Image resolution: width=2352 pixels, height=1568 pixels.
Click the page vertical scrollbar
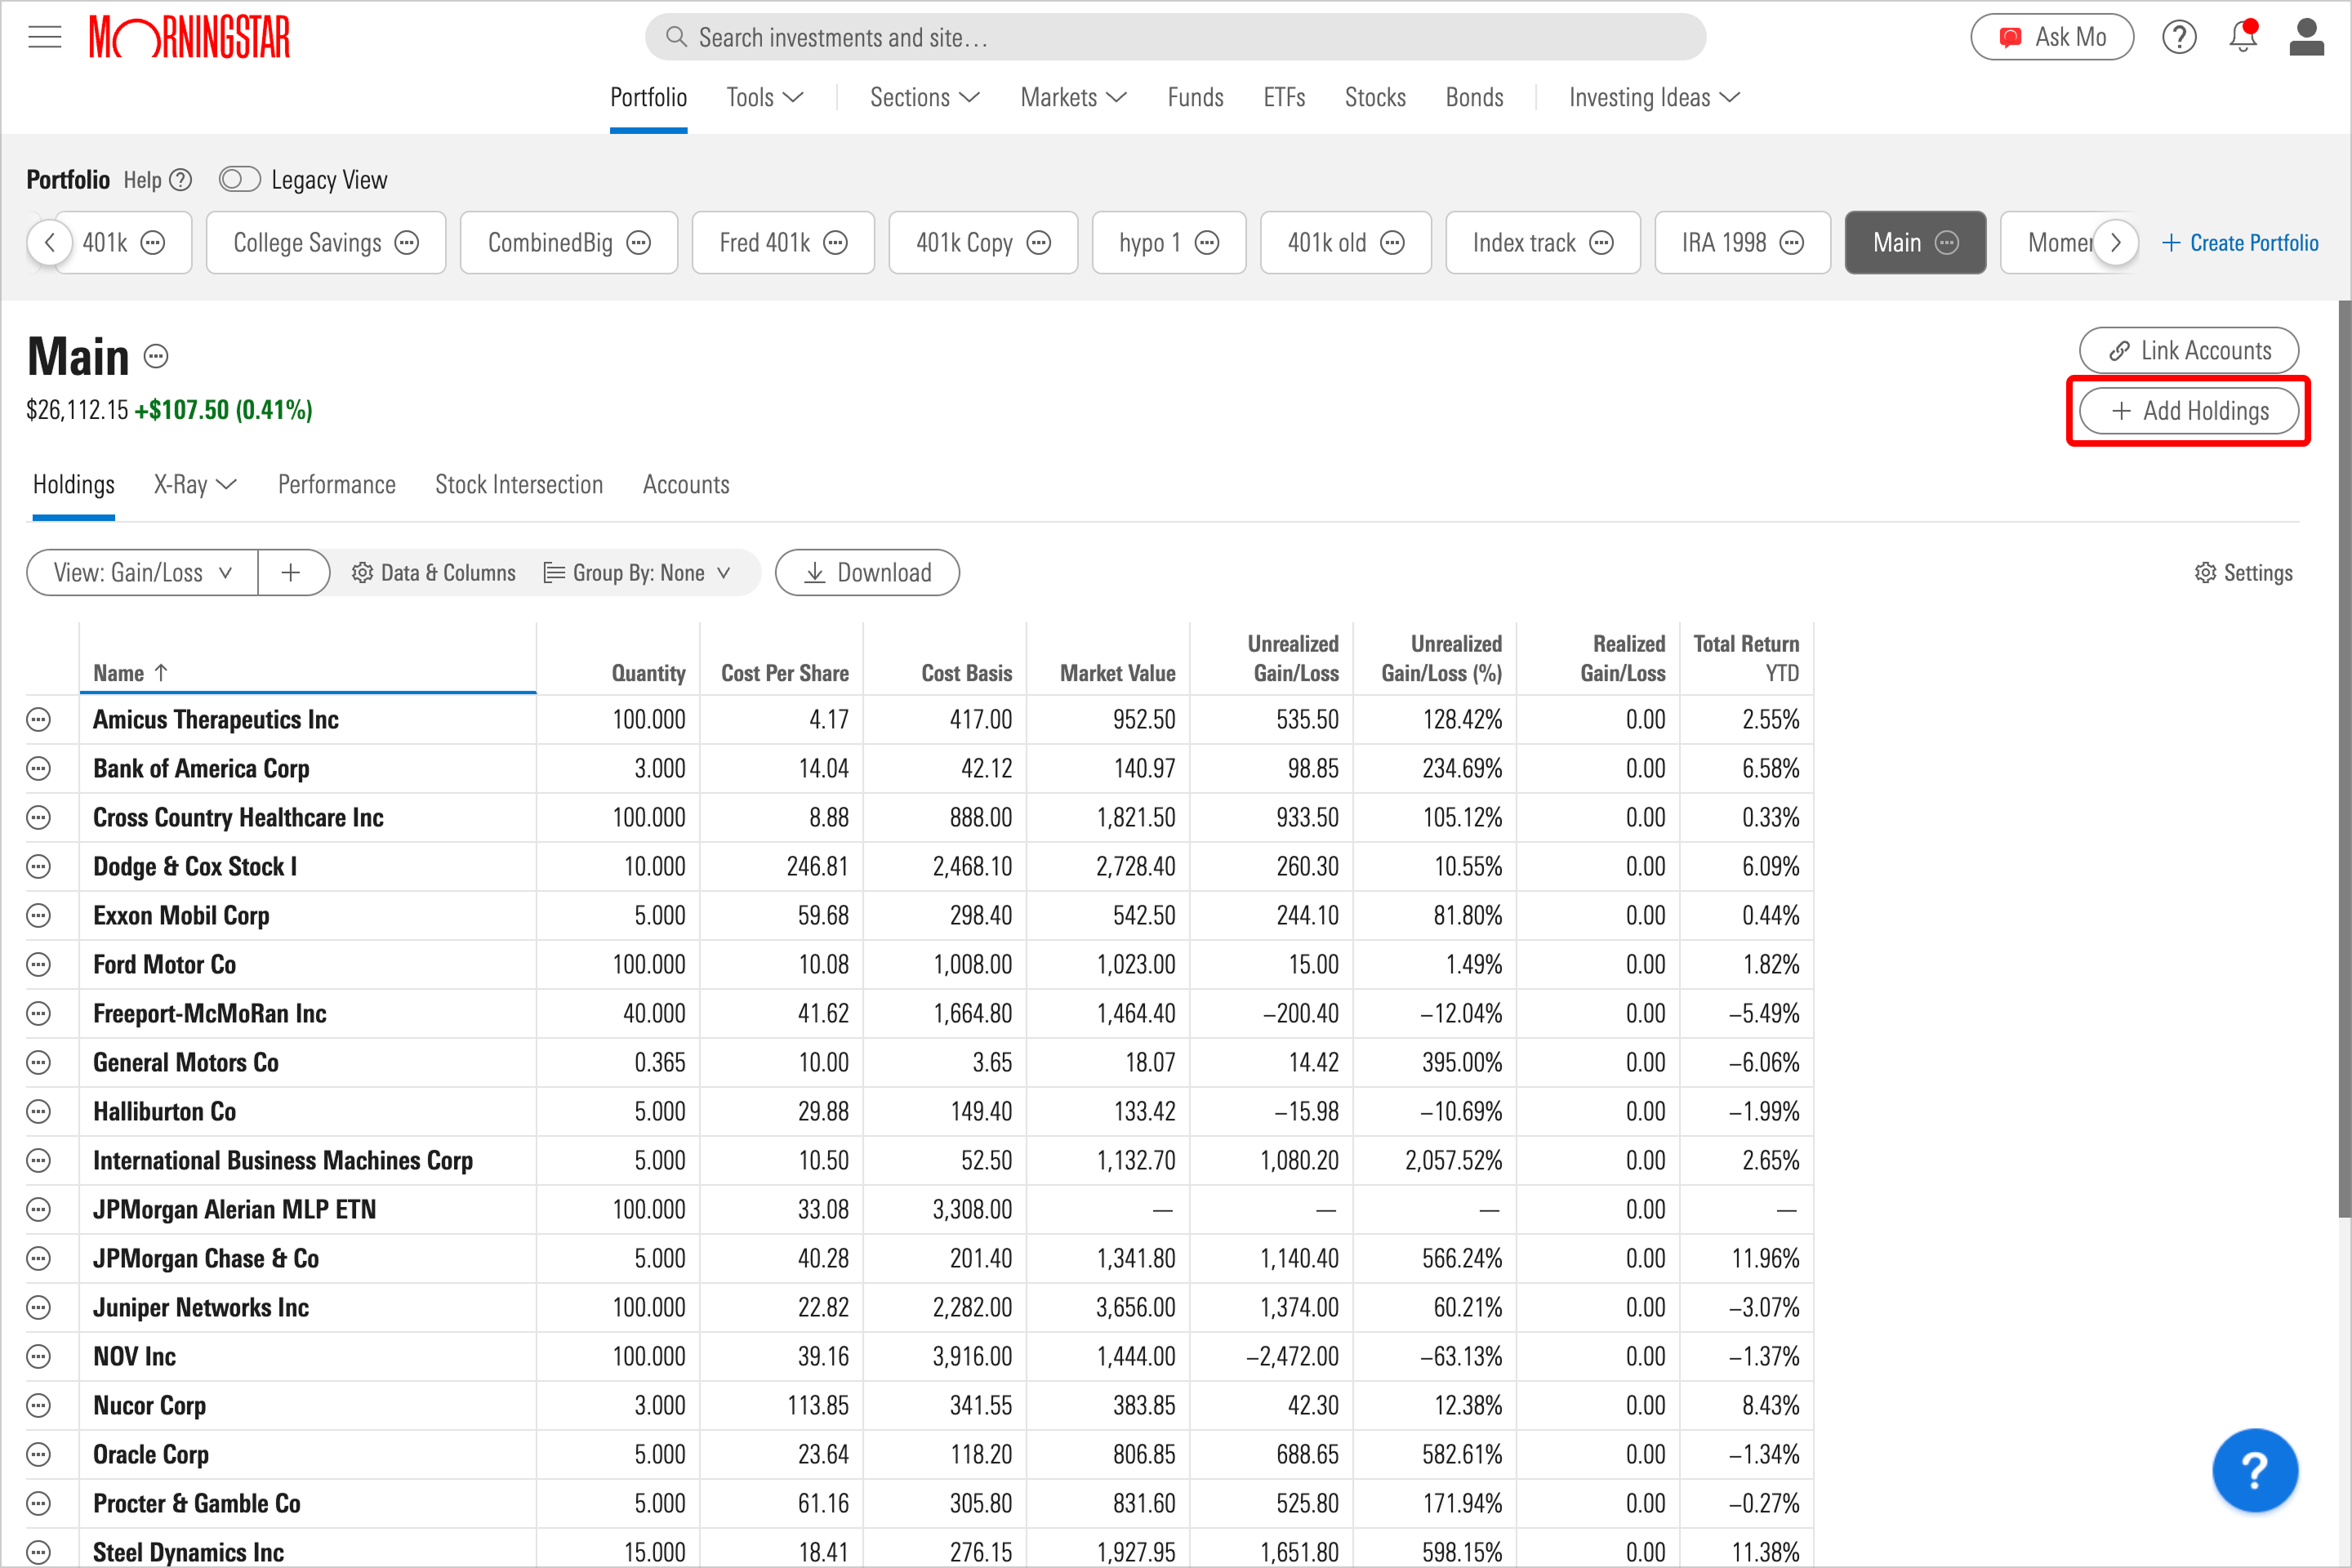2343,760
